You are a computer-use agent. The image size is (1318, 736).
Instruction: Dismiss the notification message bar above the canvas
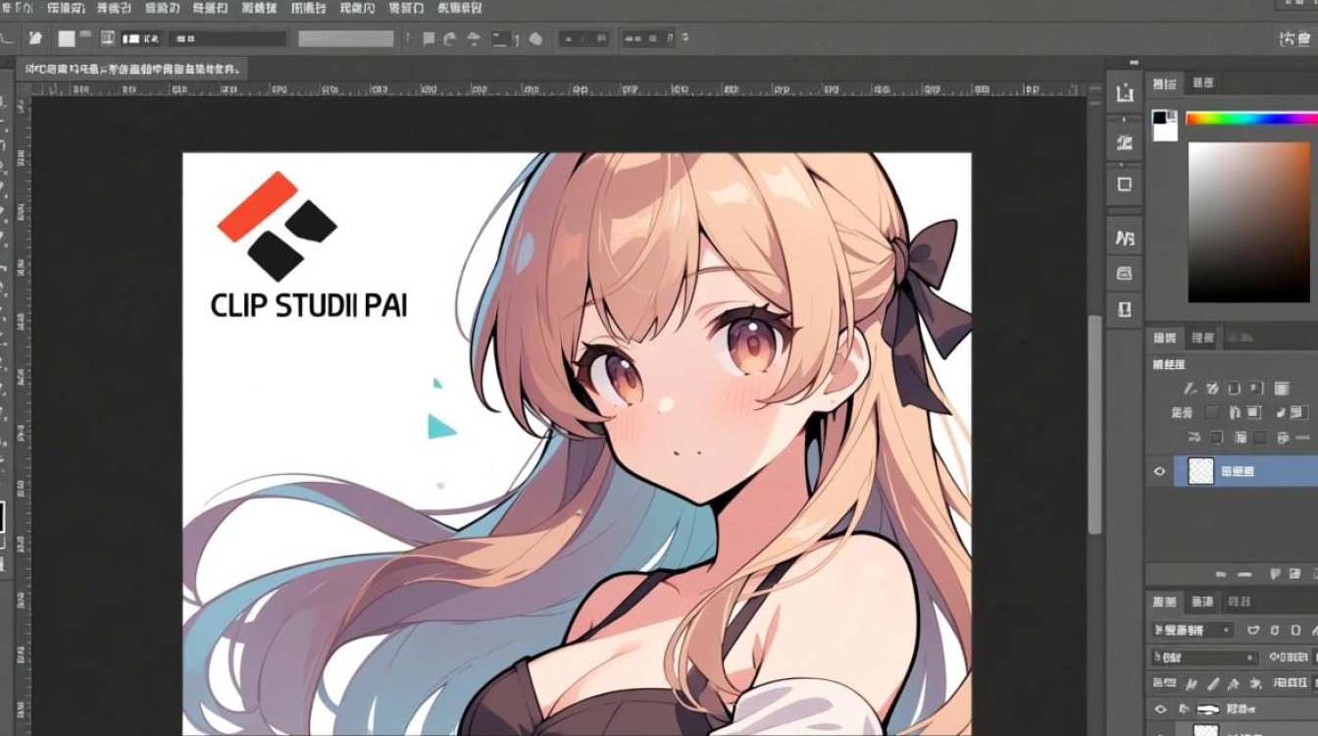coord(132,71)
